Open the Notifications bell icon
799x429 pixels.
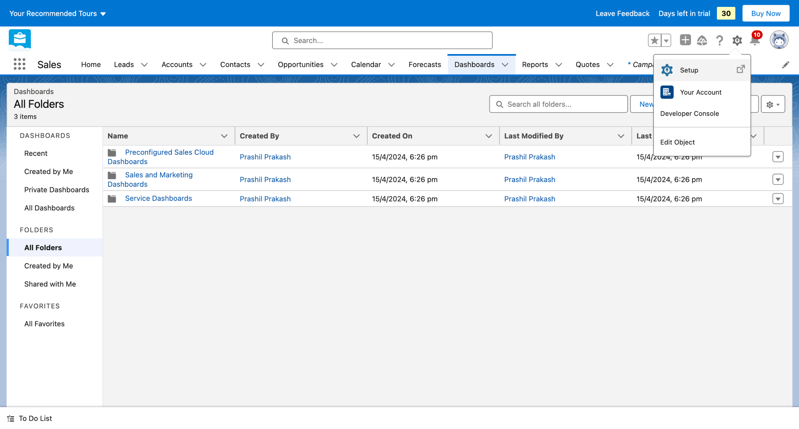tap(755, 40)
